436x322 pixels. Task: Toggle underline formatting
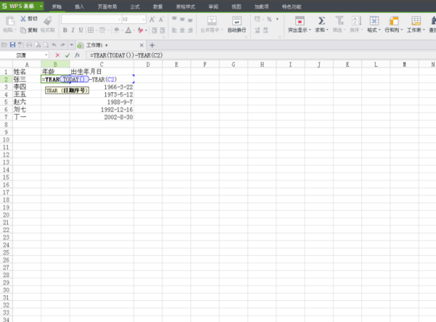click(81, 30)
